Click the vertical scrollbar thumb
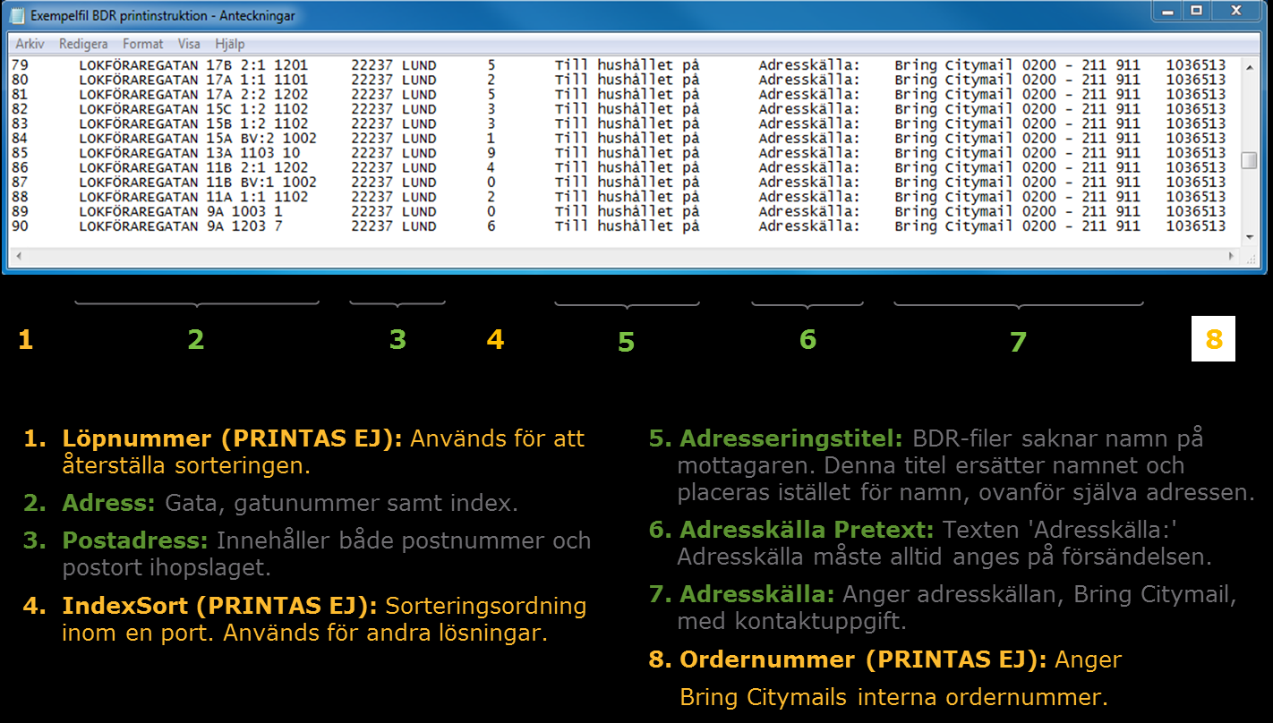 click(x=1248, y=160)
